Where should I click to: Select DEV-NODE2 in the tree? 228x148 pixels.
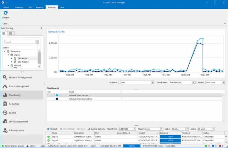tap(23, 62)
